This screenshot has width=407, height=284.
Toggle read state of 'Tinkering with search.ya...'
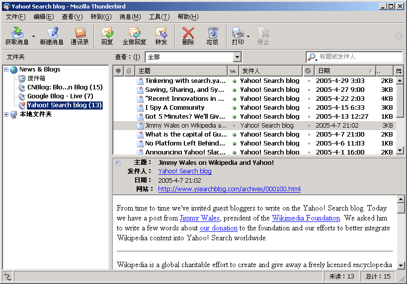tap(234, 81)
